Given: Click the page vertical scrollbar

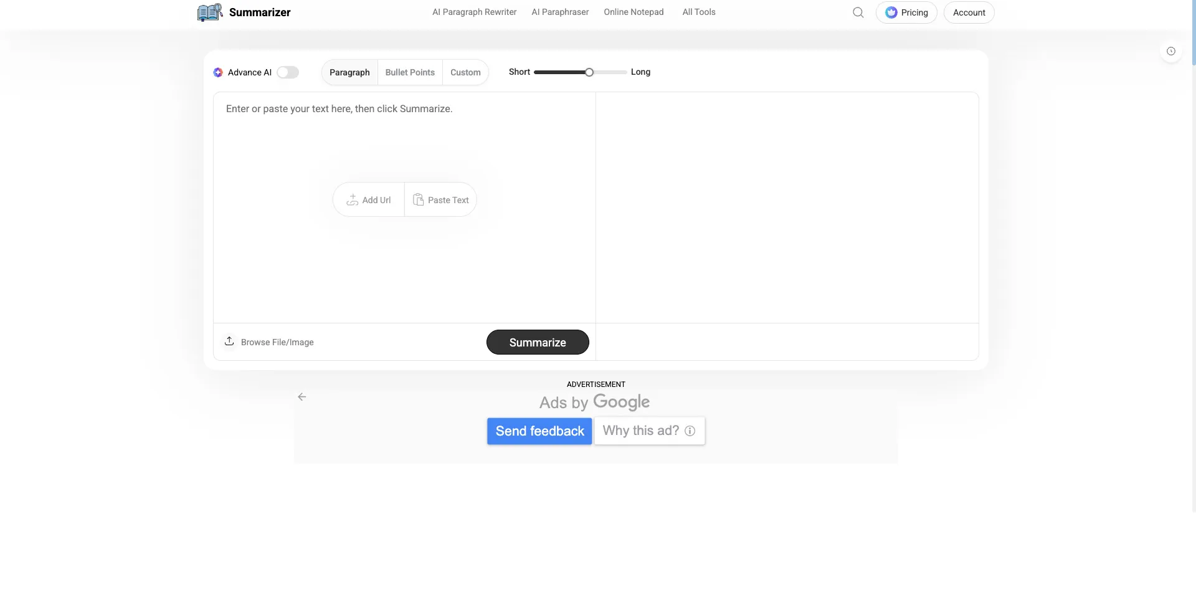Looking at the screenshot, I should click(x=1194, y=32).
